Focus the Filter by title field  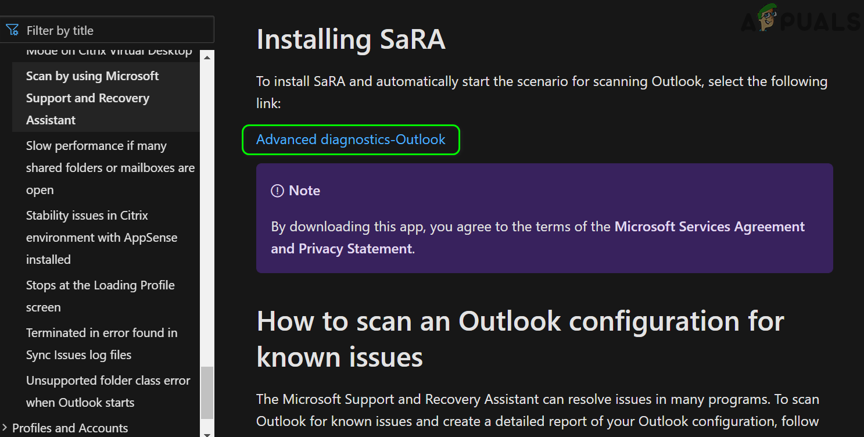click(116, 30)
